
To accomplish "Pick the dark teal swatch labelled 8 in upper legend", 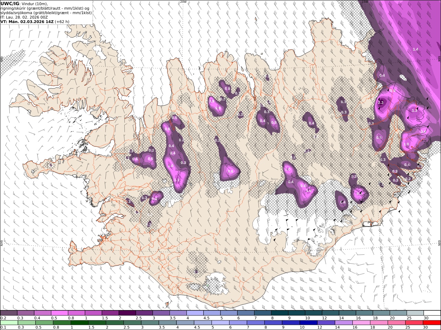I will click(x=280, y=313).
